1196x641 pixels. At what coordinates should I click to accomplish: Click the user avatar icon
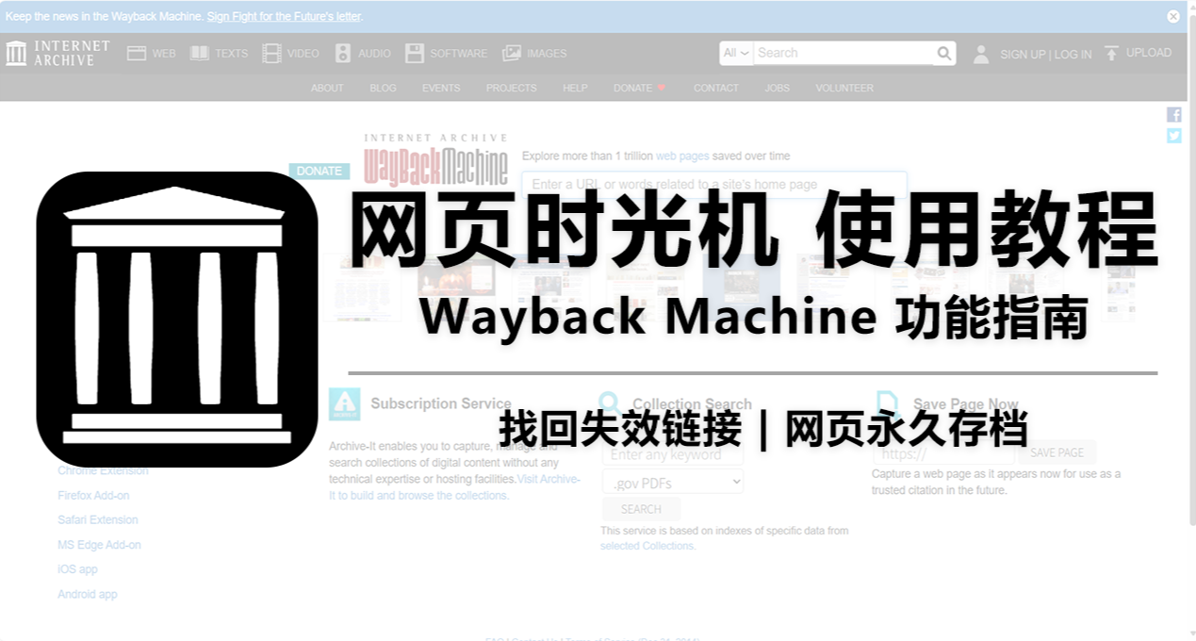pos(981,54)
